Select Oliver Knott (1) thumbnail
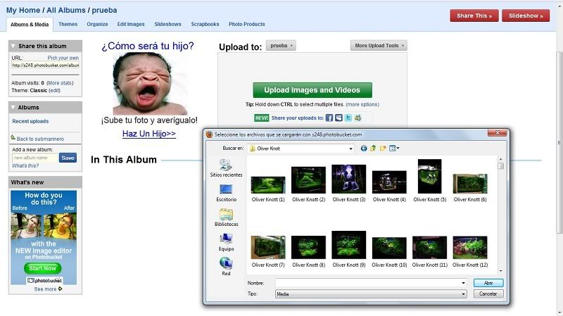This screenshot has height=316, width=563. 268,185
